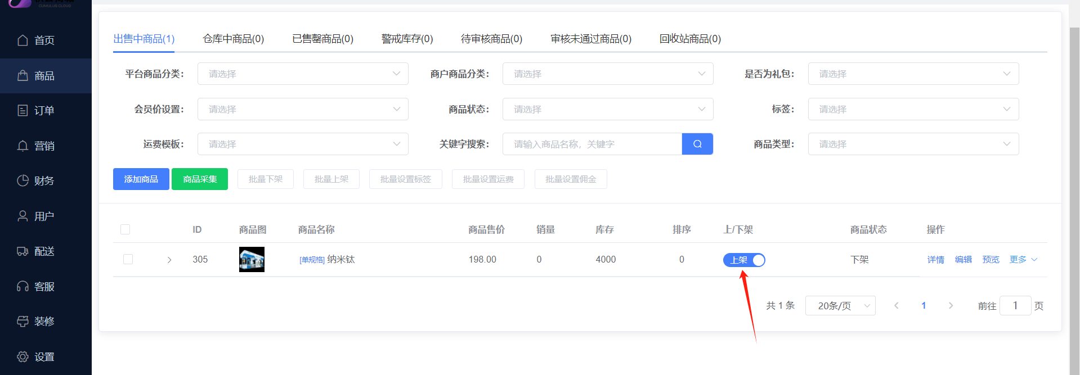
Task: Open the 20条/页 page size dropdown
Action: point(840,306)
